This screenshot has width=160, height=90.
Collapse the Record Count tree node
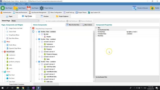2,52
